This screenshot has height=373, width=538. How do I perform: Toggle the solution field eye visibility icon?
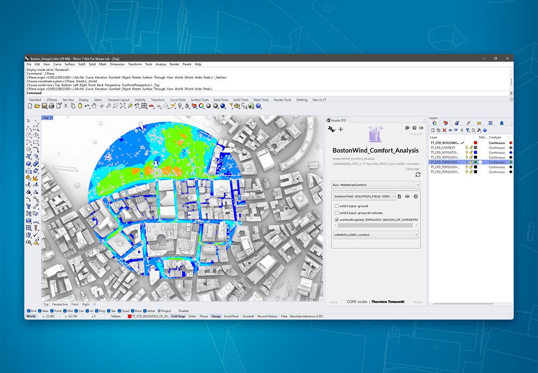point(407,196)
